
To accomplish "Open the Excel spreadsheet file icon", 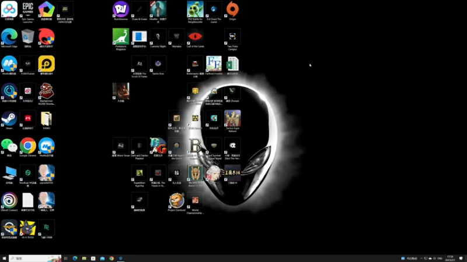I will click(x=232, y=64).
